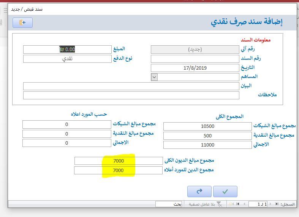Image resolution: width=299 pixels, height=217 pixels.
Task: Click the exit door button
Action: 22,23
